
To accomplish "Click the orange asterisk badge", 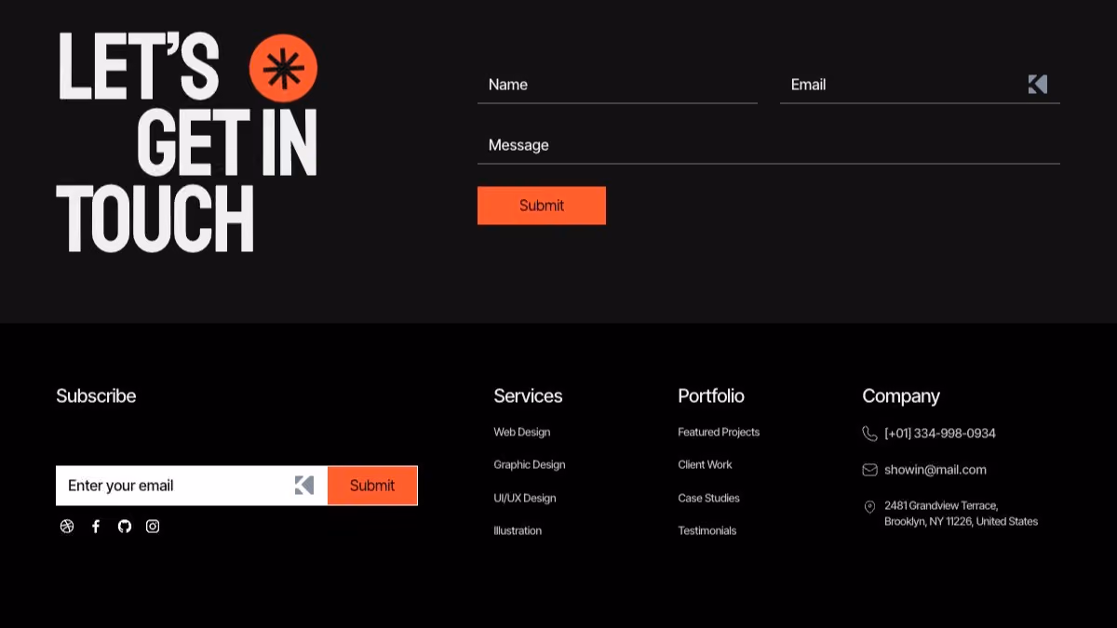I will [284, 68].
